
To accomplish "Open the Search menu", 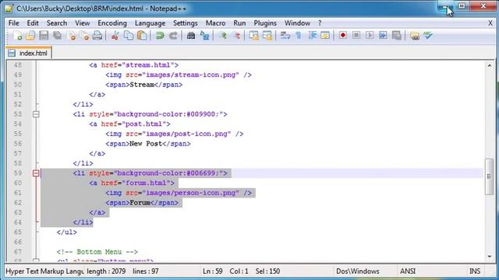I will tap(57, 23).
